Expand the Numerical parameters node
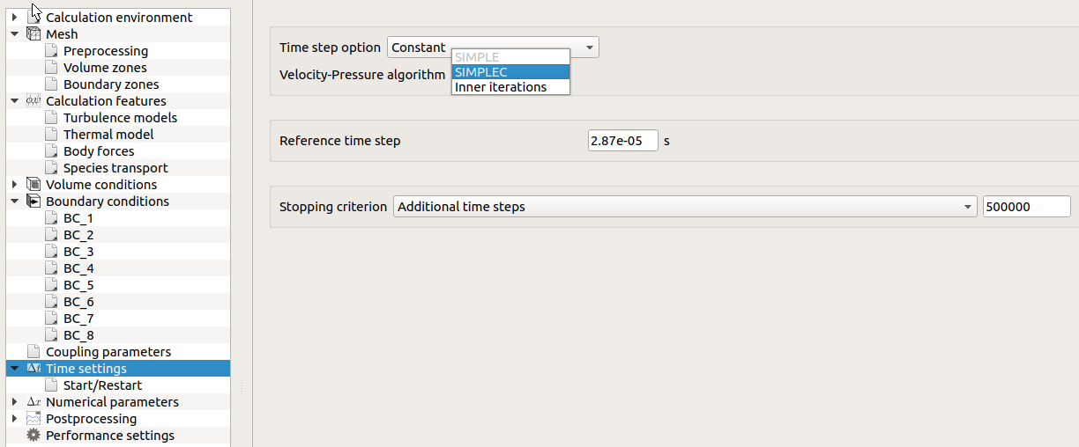This screenshot has width=1079, height=447. [x=14, y=402]
